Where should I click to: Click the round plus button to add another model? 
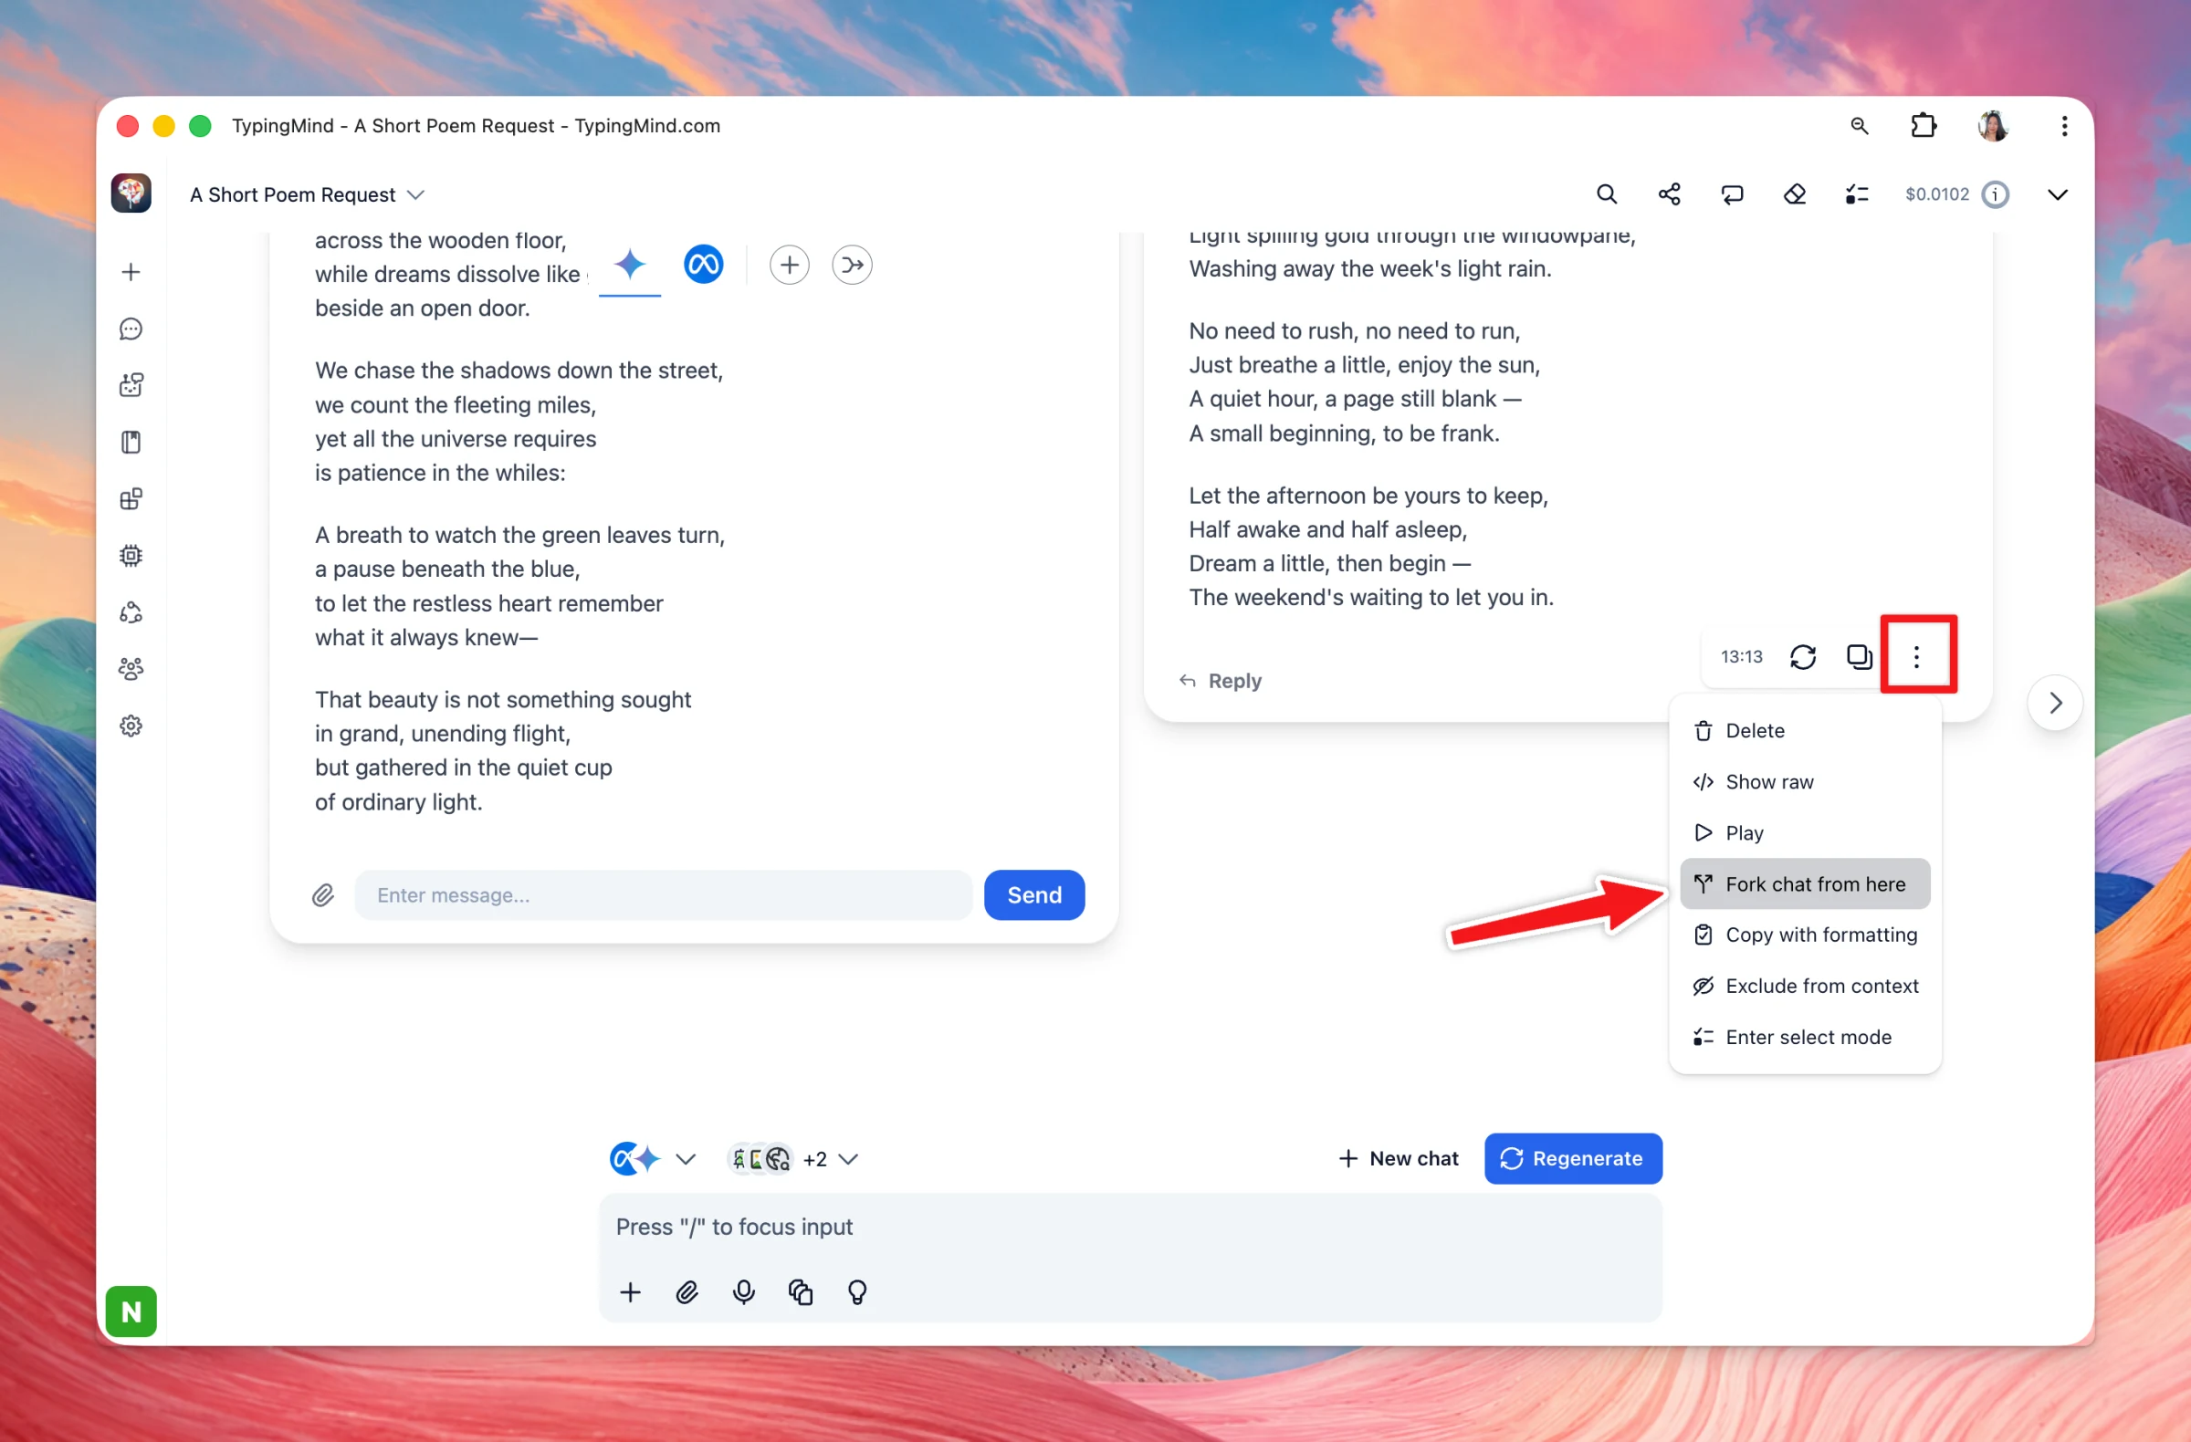point(789,265)
